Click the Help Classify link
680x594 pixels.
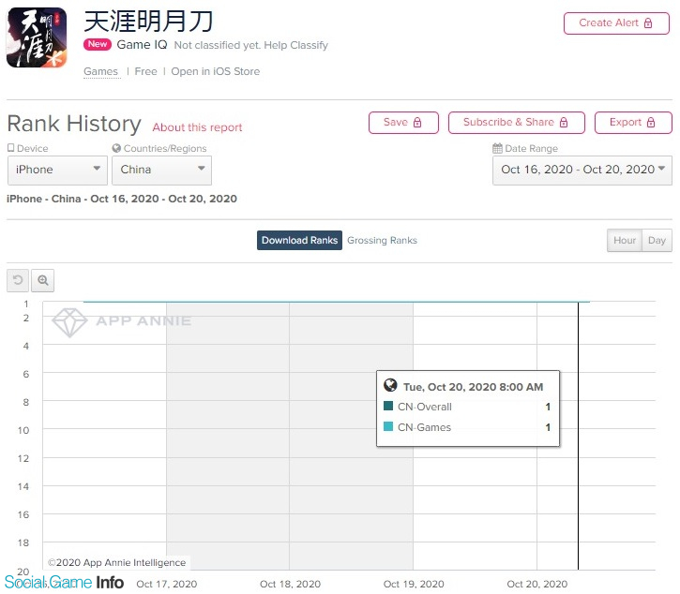[295, 45]
